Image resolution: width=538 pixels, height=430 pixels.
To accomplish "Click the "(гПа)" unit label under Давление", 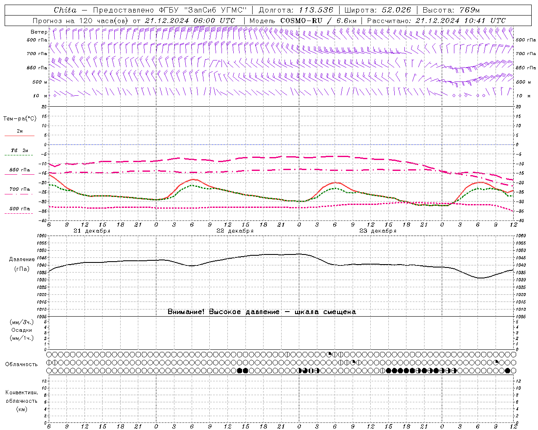I will coord(22,269).
